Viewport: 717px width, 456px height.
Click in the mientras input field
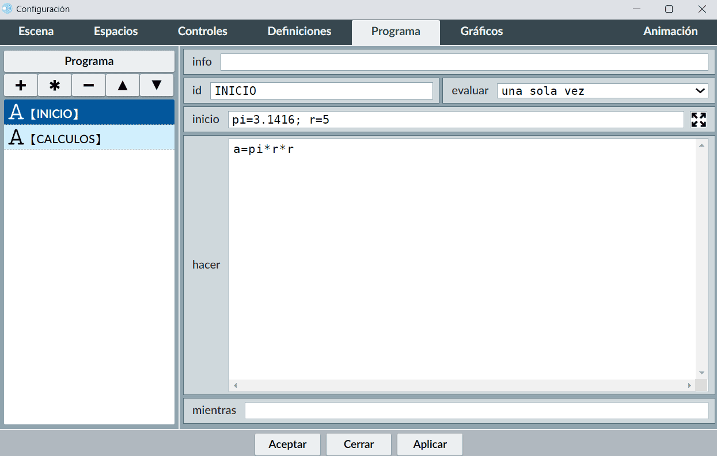click(476, 411)
